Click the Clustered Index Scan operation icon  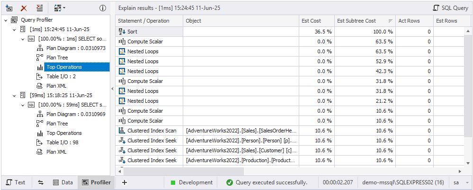tap(122, 131)
